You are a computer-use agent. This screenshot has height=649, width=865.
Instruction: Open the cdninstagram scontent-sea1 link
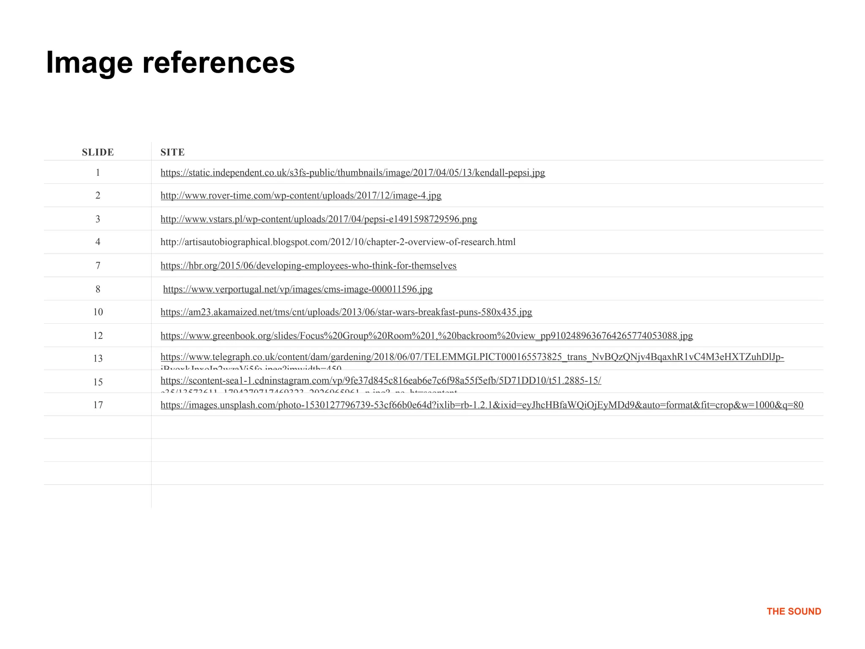tap(381, 381)
